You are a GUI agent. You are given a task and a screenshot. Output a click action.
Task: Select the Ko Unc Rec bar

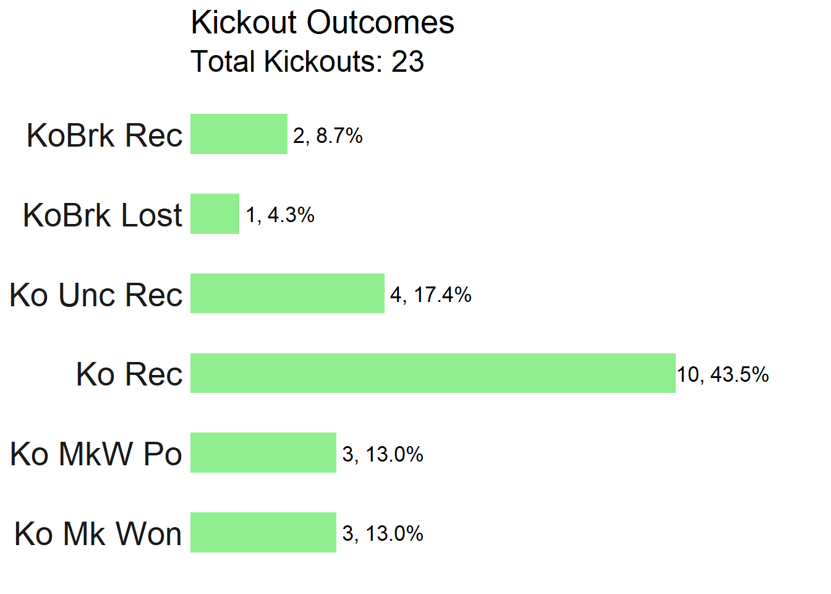pos(288,293)
